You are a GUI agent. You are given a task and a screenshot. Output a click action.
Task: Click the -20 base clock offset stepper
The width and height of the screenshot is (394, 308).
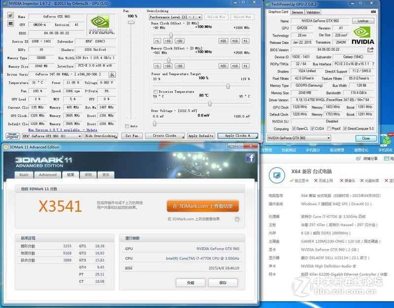tap(179, 41)
